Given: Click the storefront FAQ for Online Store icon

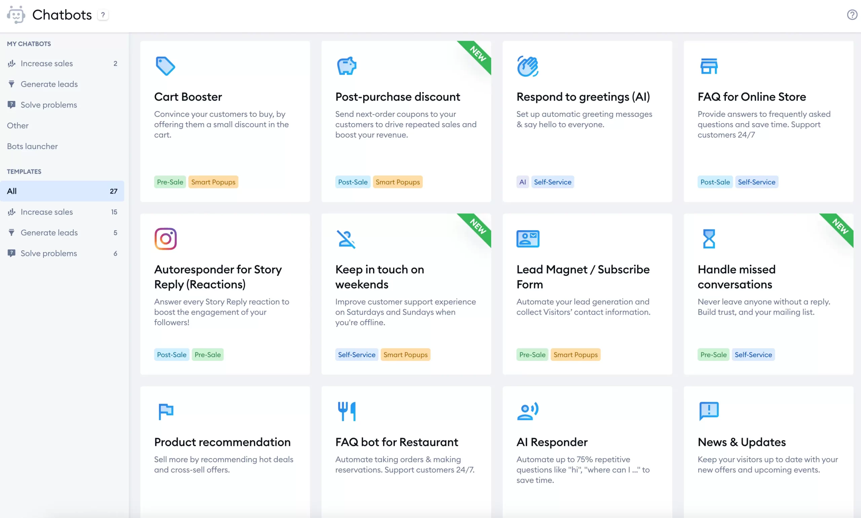Looking at the screenshot, I should click(709, 66).
